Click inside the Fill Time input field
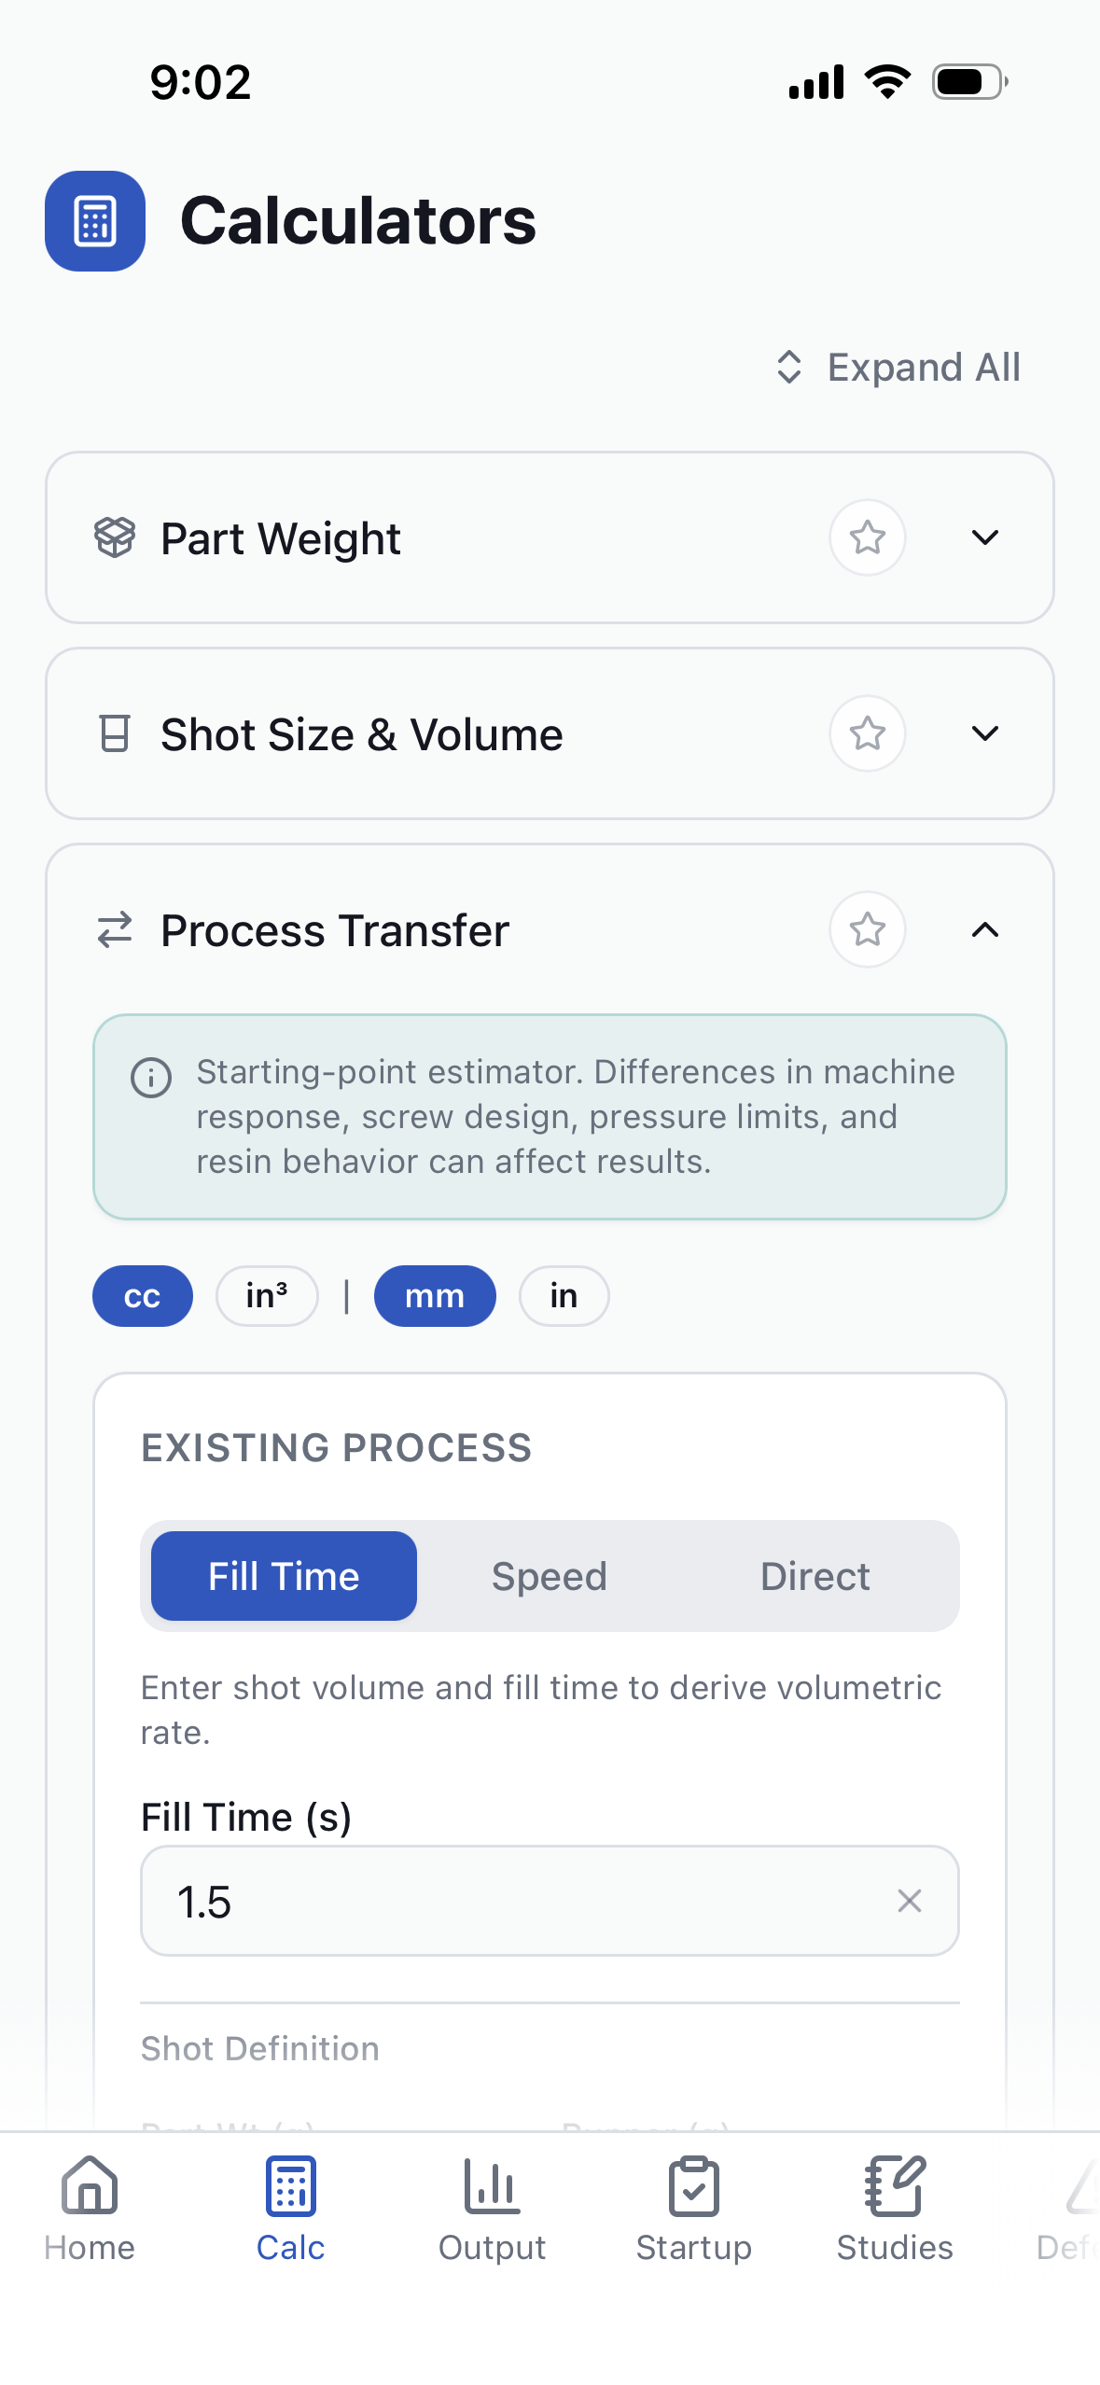This screenshot has width=1100, height=2385. (x=466, y=1901)
